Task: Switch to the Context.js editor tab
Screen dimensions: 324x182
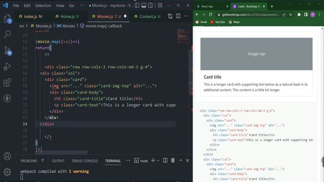Action: [147, 16]
